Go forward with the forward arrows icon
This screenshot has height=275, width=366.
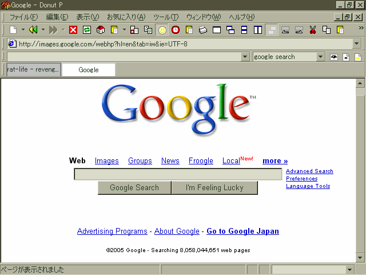[53, 30]
